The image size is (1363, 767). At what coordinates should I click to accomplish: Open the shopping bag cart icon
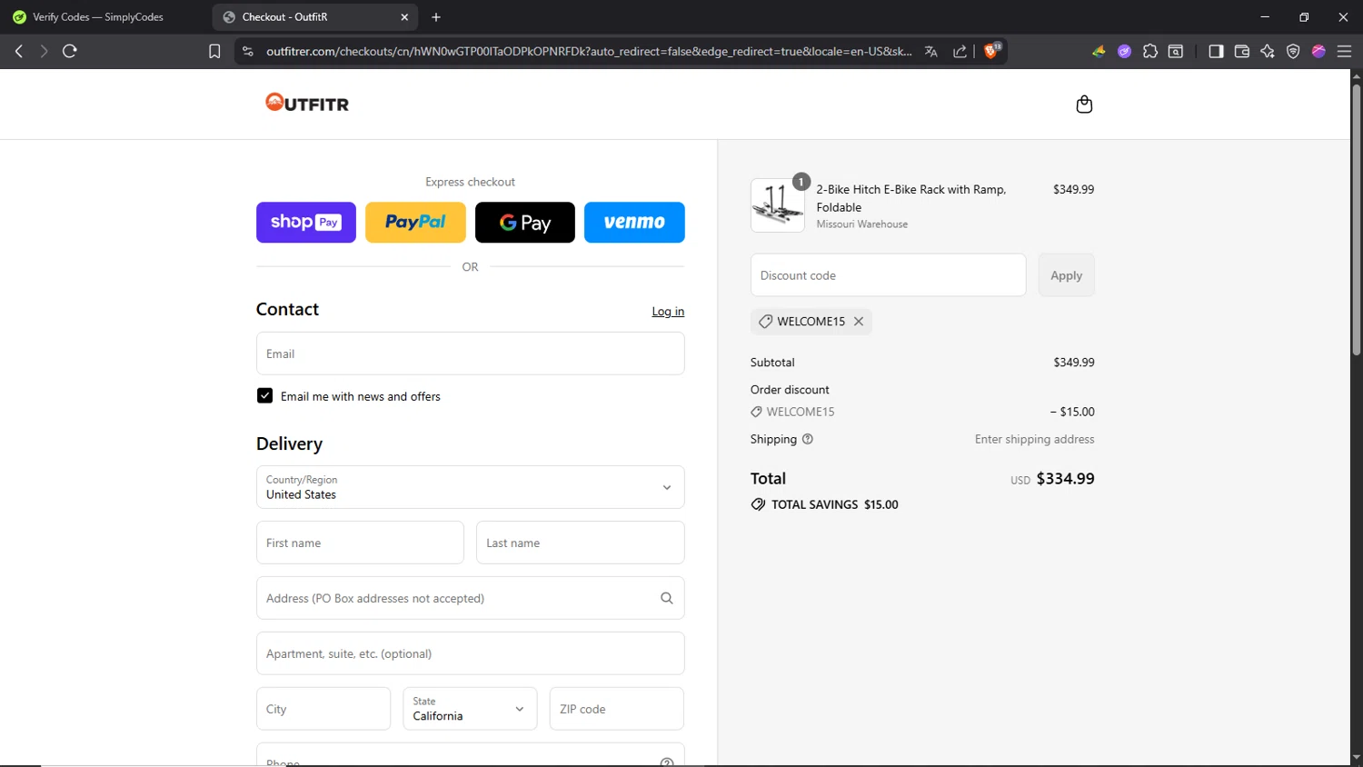(x=1084, y=105)
